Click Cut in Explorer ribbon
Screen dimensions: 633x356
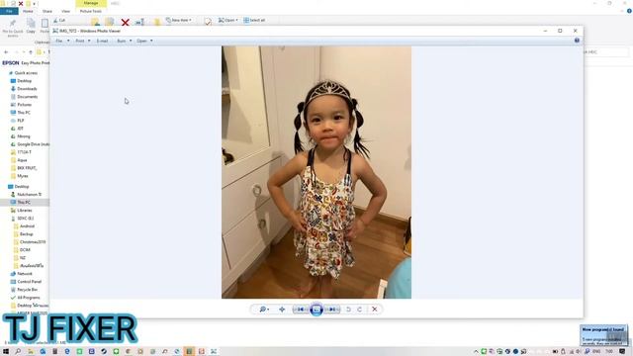coord(59,20)
